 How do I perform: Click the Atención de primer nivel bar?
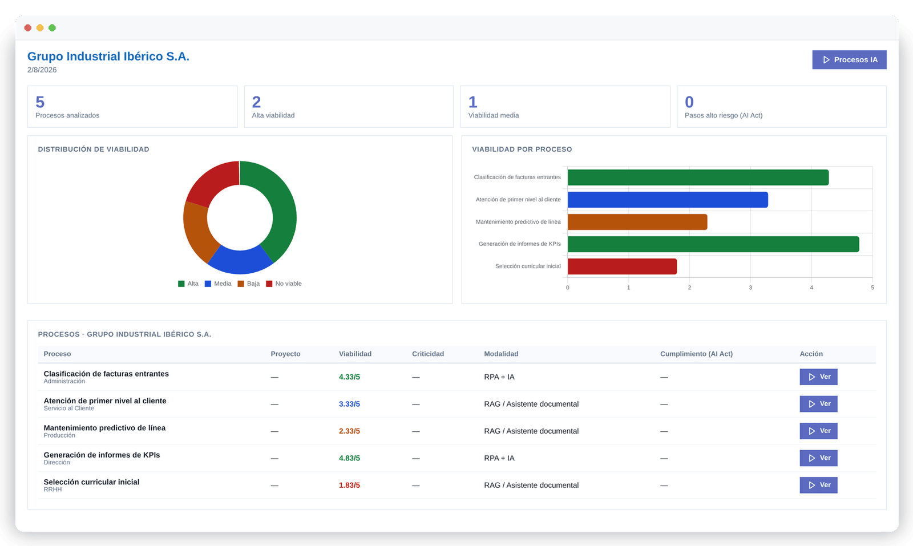(668, 200)
